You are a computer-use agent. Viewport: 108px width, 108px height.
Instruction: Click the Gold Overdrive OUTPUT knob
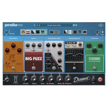19,50
